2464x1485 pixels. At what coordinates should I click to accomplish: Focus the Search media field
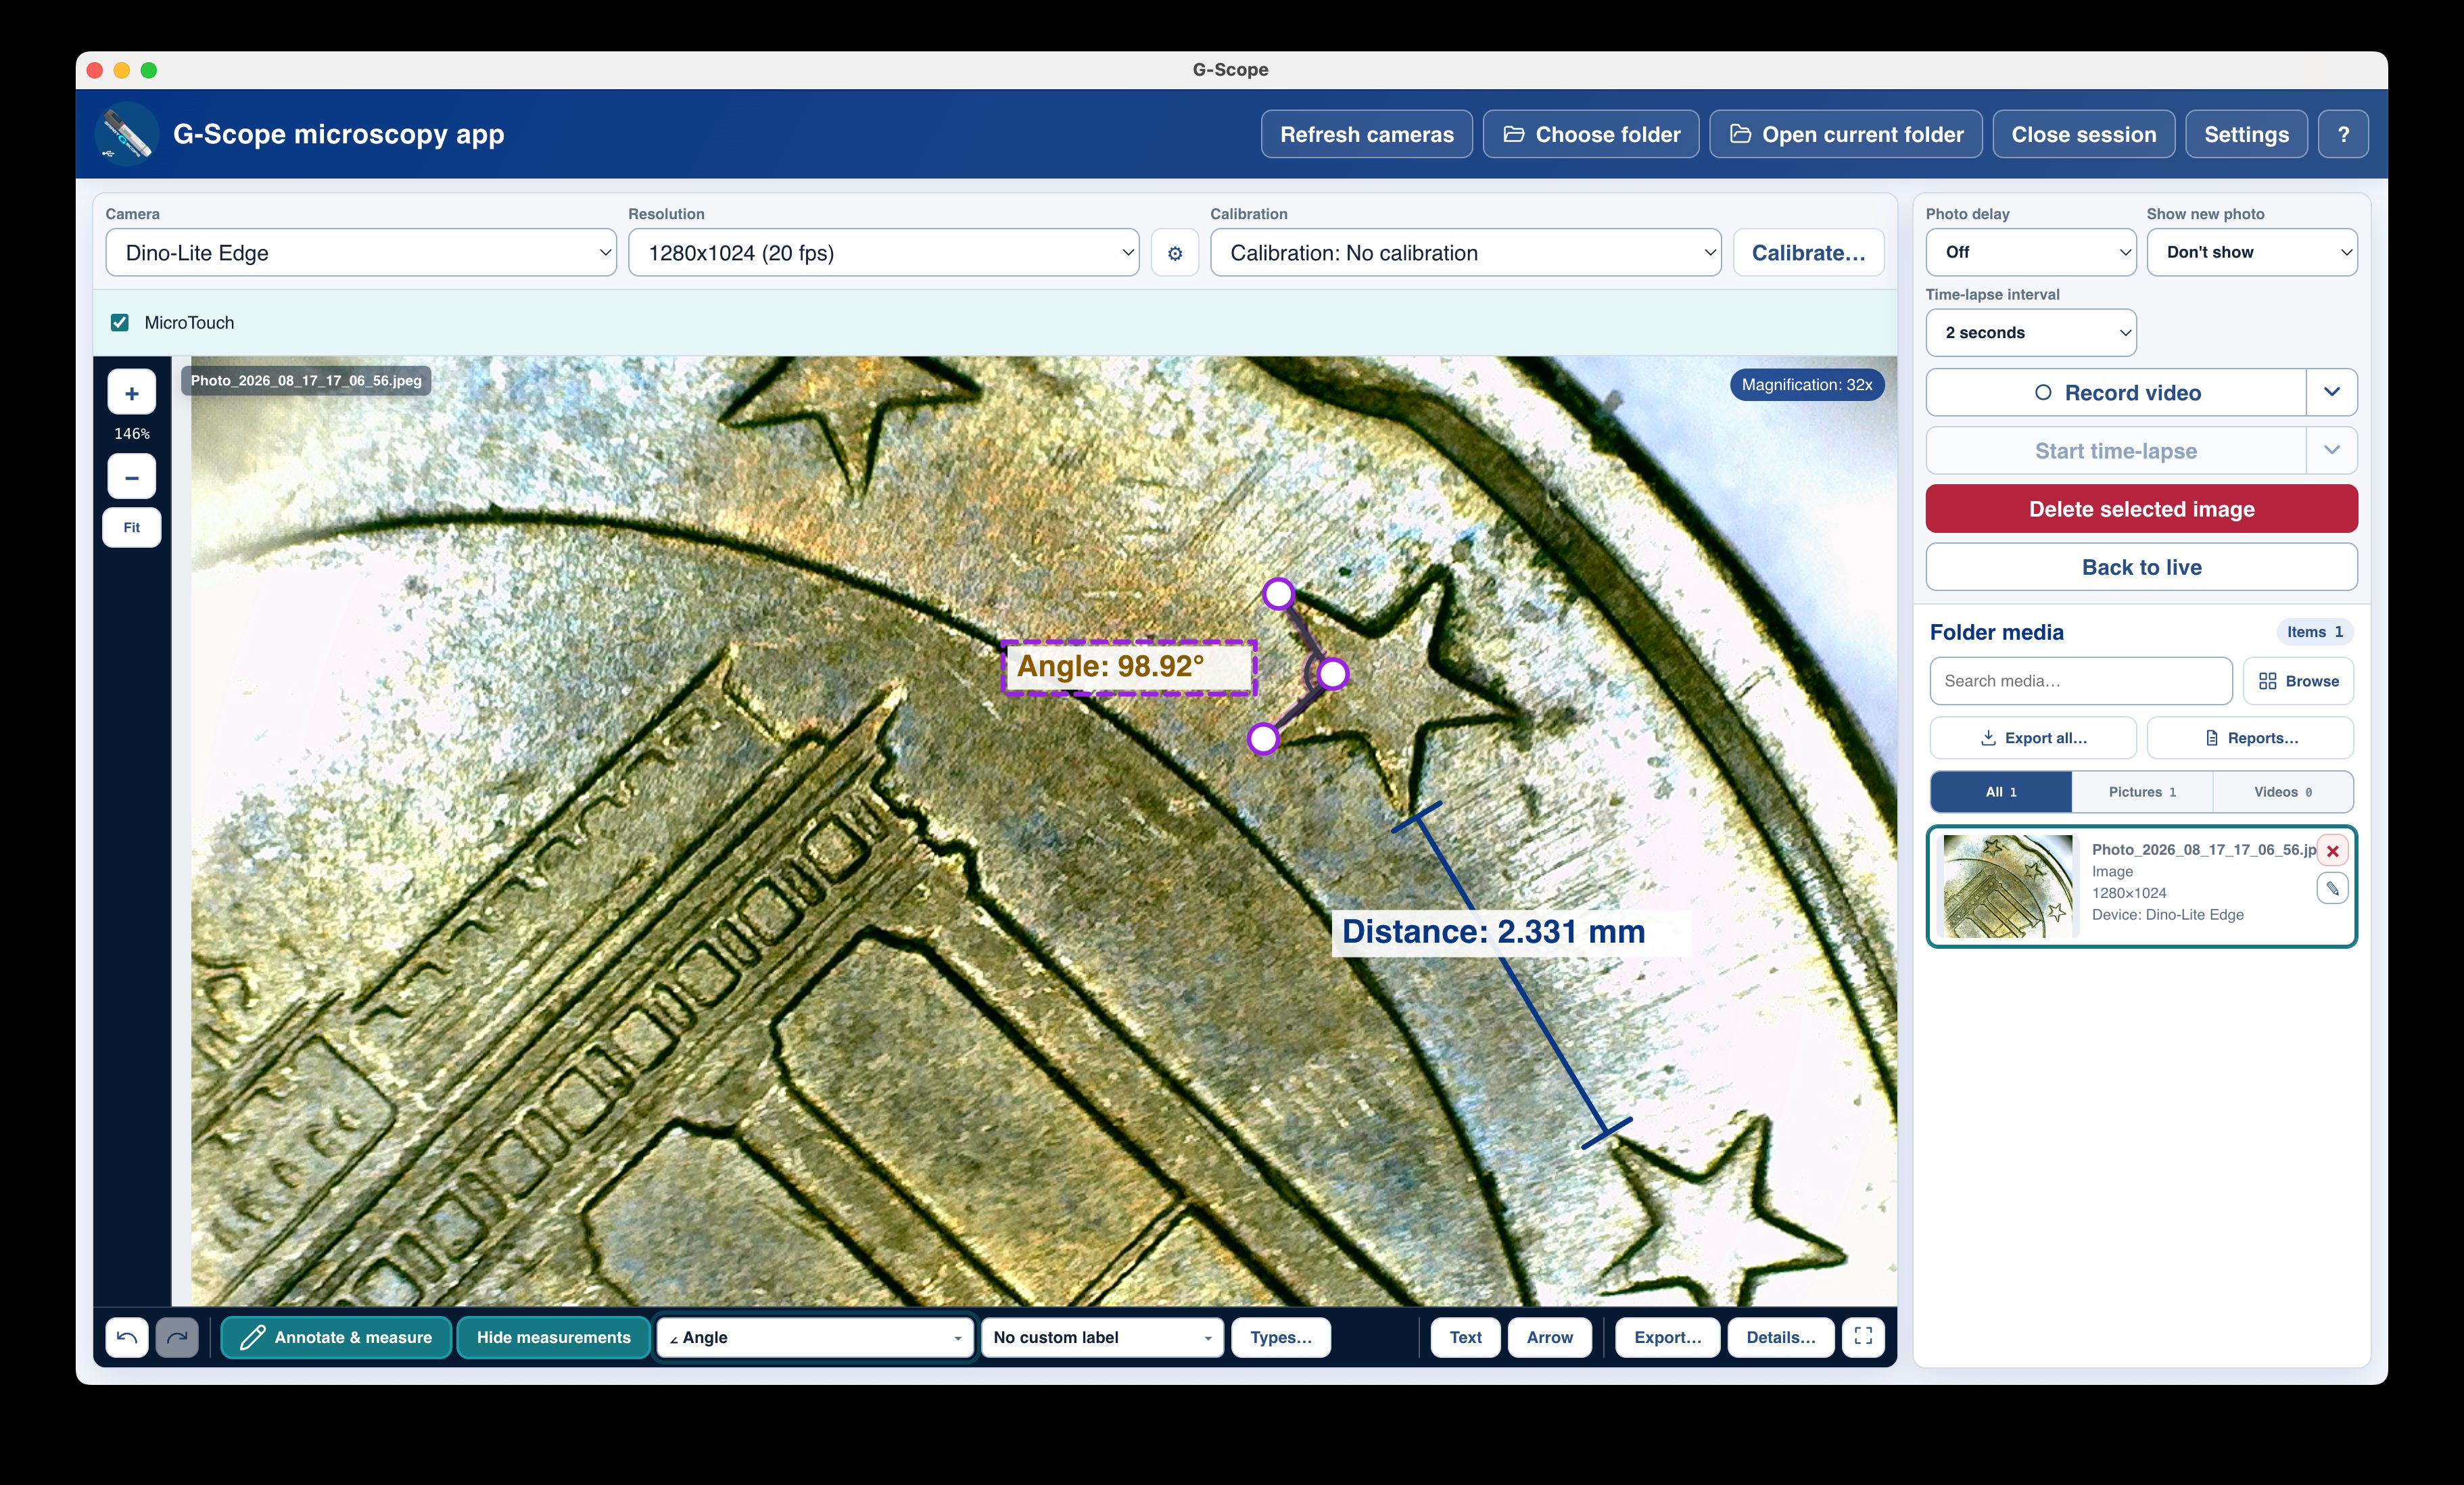[x=2081, y=681]
